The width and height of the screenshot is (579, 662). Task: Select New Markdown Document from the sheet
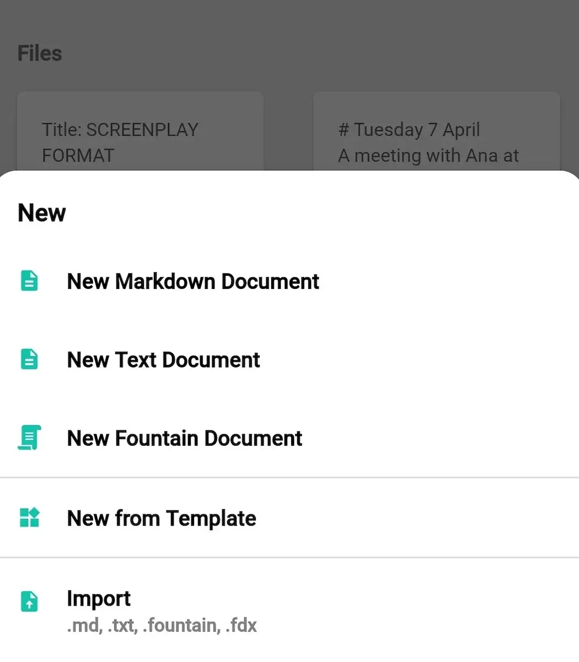[193, 281]
